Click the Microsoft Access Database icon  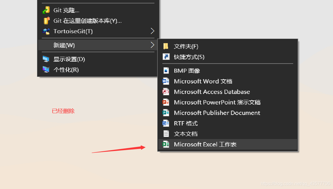[166, 92]
